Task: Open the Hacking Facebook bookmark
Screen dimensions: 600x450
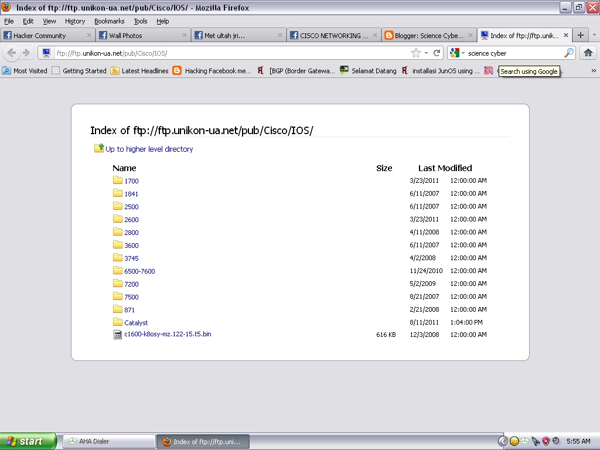Action: coord(212,70)
